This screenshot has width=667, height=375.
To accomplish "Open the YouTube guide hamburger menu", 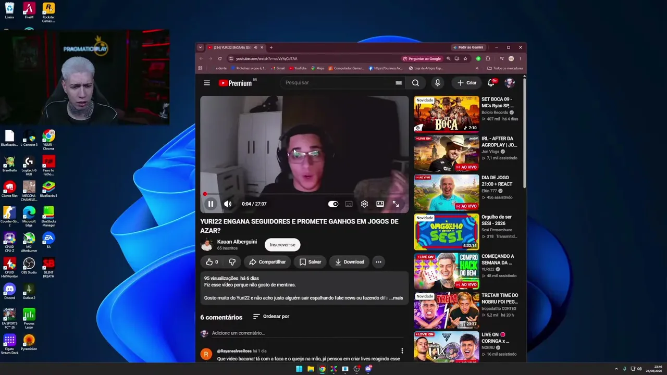I will tap(207, 83).
